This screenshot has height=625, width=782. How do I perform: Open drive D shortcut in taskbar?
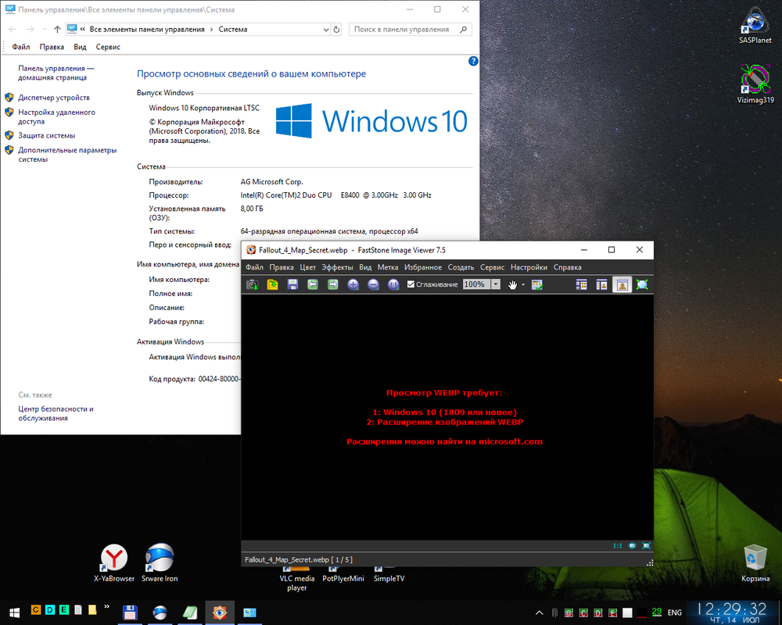point(50,609)
